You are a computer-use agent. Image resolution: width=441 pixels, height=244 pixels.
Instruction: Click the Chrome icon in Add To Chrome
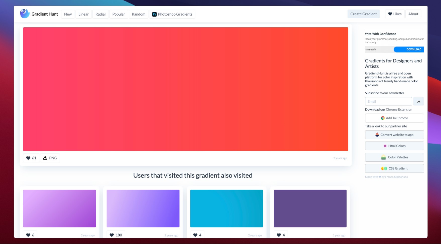coord(383,118)
